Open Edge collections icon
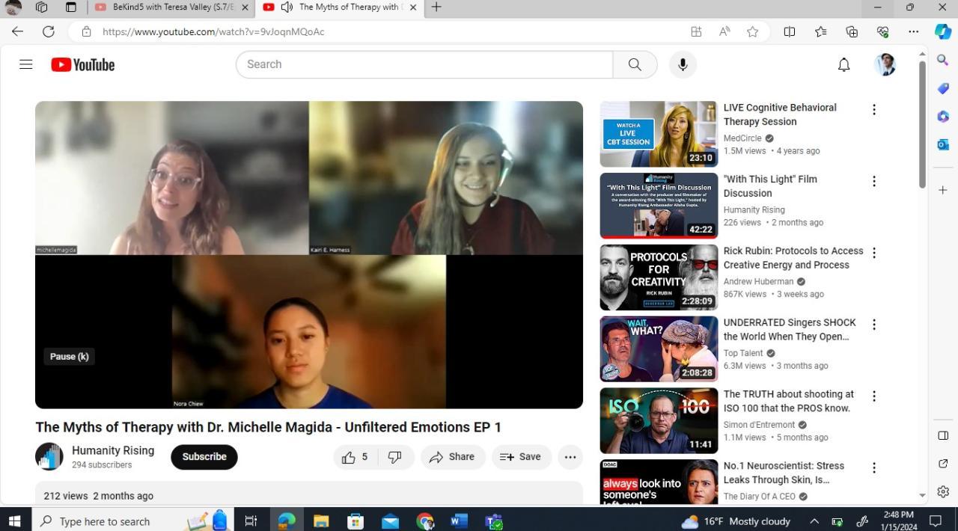 point(852,31)
